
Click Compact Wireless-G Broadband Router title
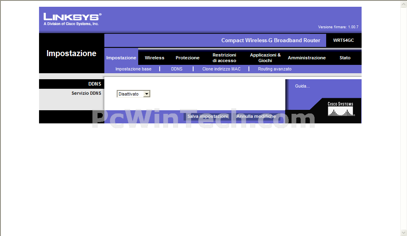[x=271, y=40]
